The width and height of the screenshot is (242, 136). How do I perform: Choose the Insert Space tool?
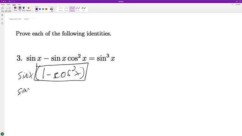pos(10,9)
